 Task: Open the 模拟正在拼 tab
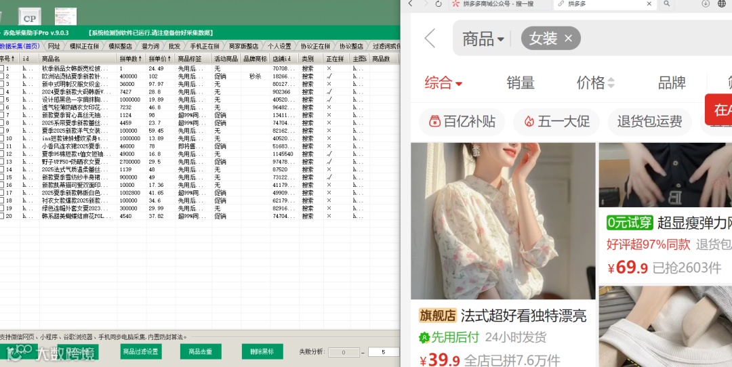tap(85, 46)
